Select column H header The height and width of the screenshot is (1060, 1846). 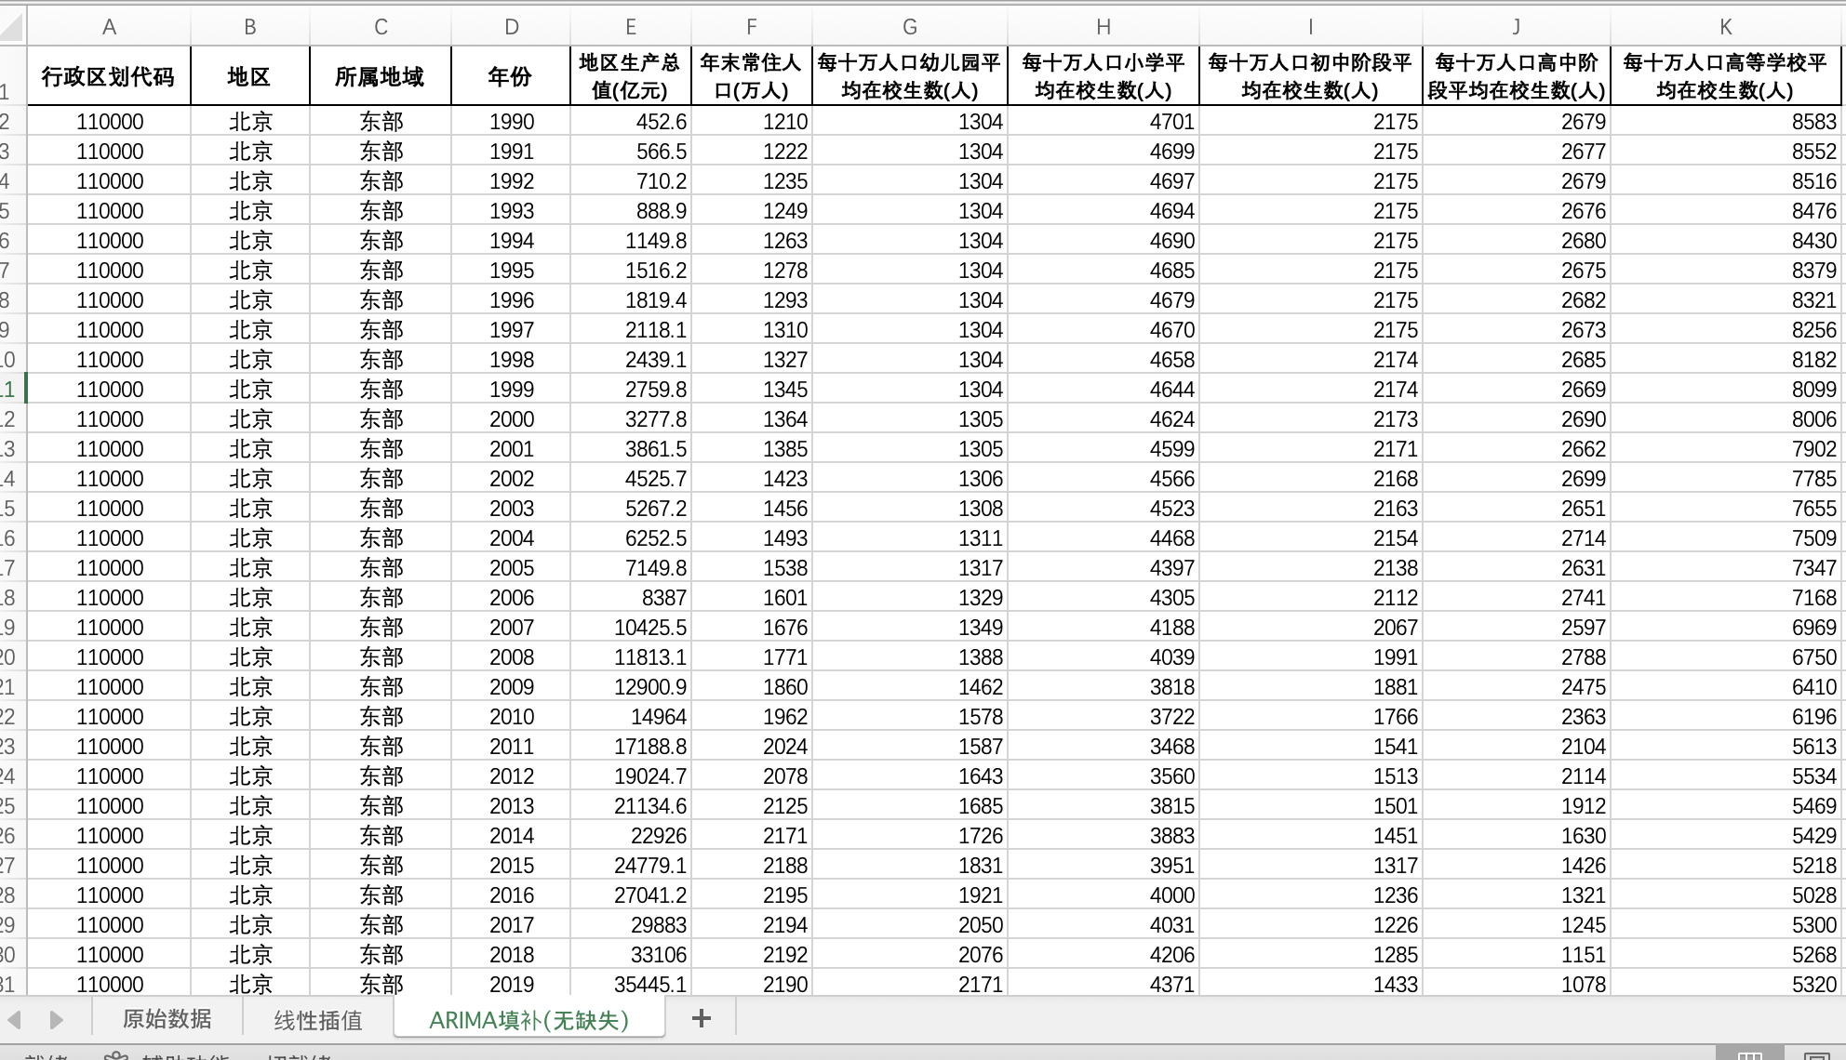(1103, 27)
